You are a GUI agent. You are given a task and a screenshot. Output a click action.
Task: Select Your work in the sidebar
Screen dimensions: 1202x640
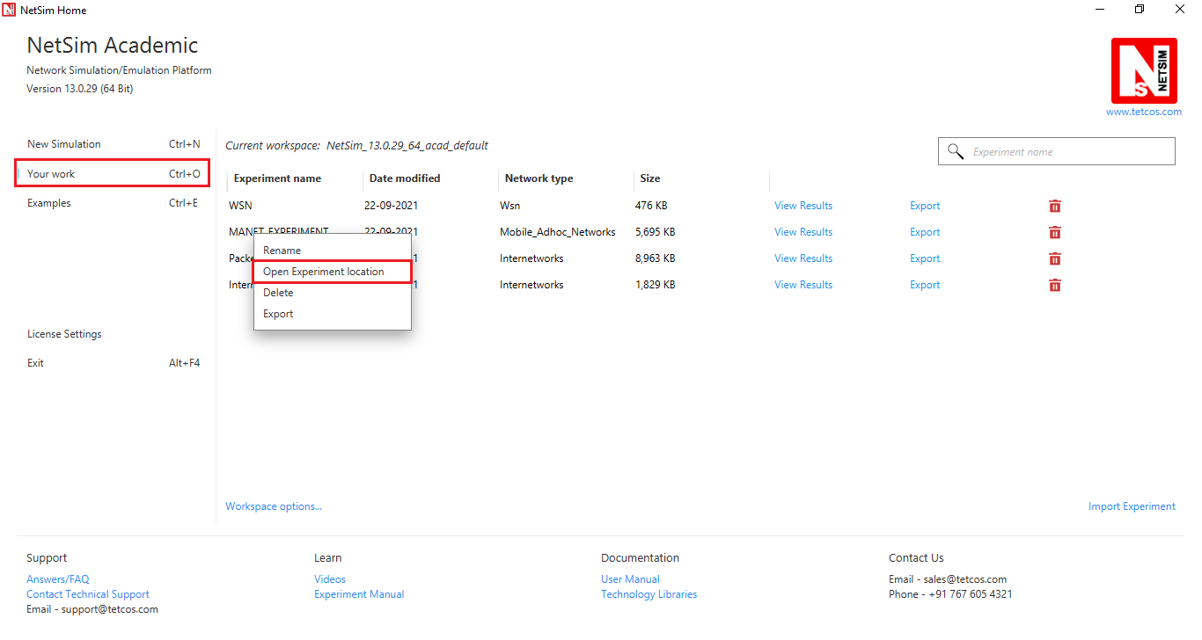tap(113, 174)
